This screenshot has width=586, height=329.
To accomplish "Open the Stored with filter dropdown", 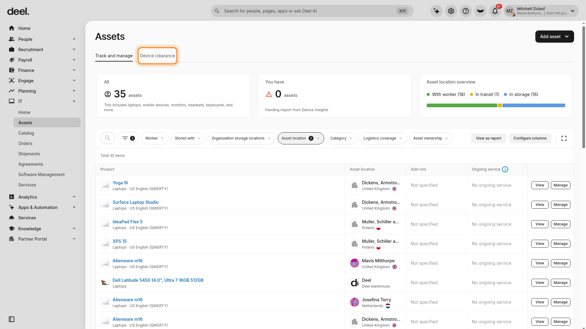I will 188,138.
